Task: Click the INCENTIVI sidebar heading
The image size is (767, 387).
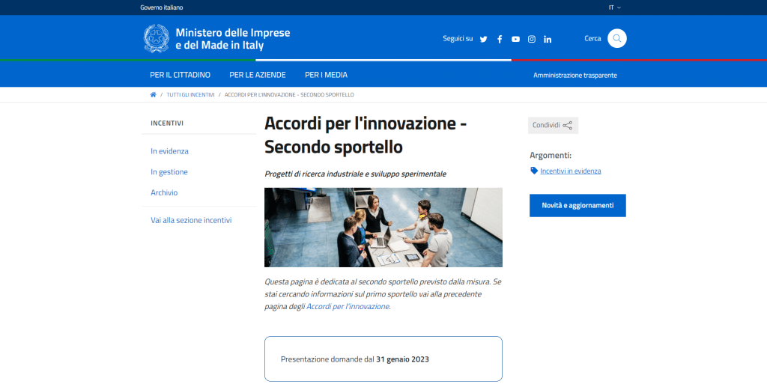Action: point(167,123)
